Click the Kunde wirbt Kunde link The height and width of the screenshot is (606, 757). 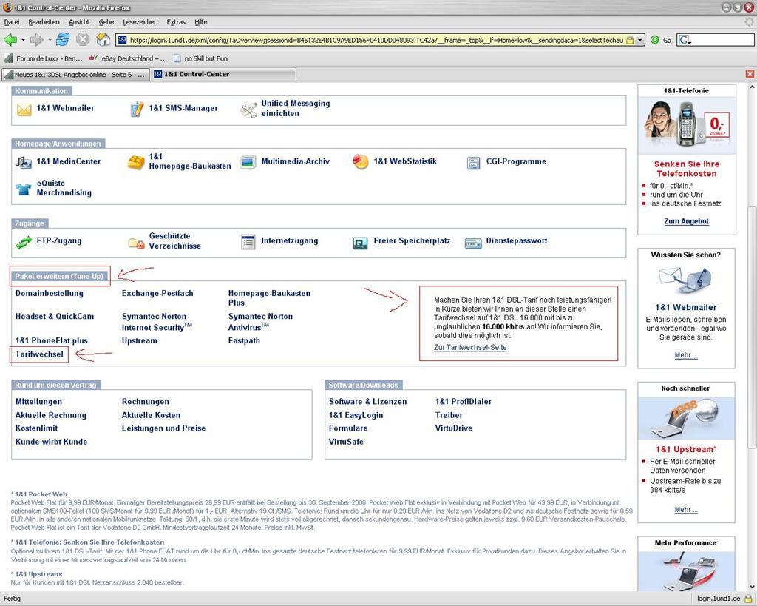tap(51, 442)
